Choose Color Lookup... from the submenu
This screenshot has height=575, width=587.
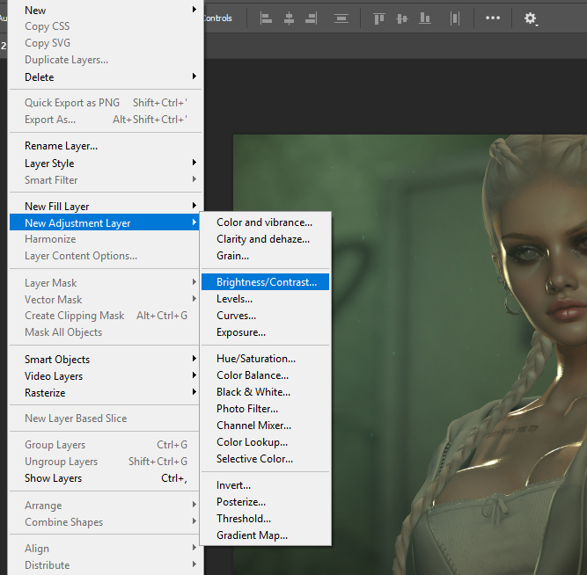265,442
